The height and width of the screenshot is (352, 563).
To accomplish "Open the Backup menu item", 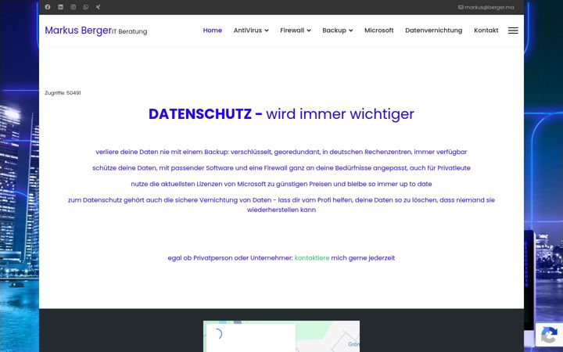I will pos(335,31).
